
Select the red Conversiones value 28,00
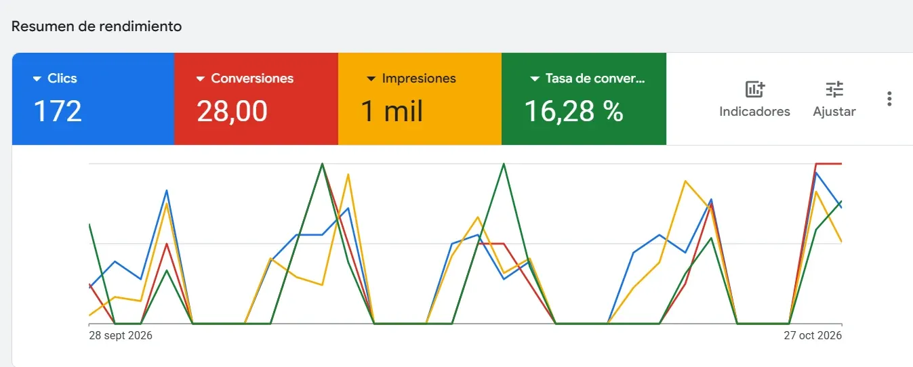coord(232,111)
